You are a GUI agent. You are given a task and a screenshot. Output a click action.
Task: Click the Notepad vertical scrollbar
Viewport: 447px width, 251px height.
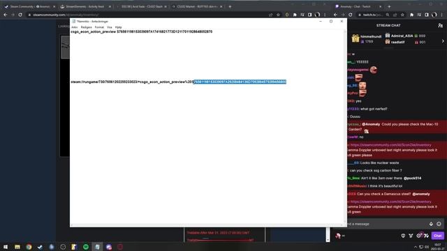[345, 127]
